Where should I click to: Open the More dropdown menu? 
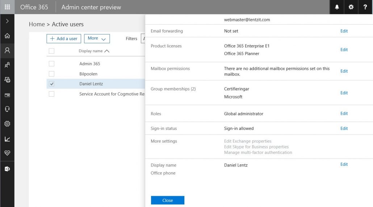pyautogui.click(x=97, y=38)
